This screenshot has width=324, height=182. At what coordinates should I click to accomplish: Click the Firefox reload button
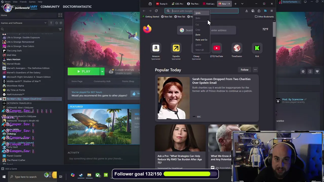click(156, 11)
